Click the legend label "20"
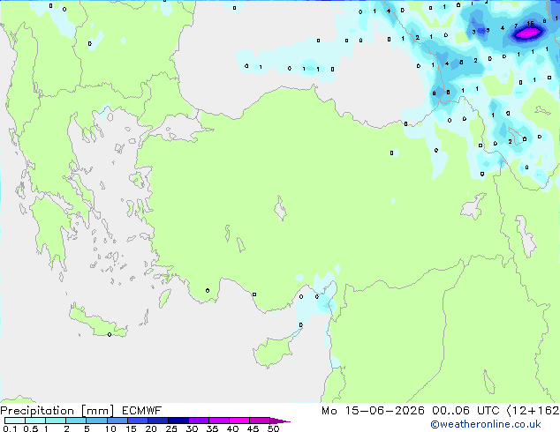 [x=151, y=428]
